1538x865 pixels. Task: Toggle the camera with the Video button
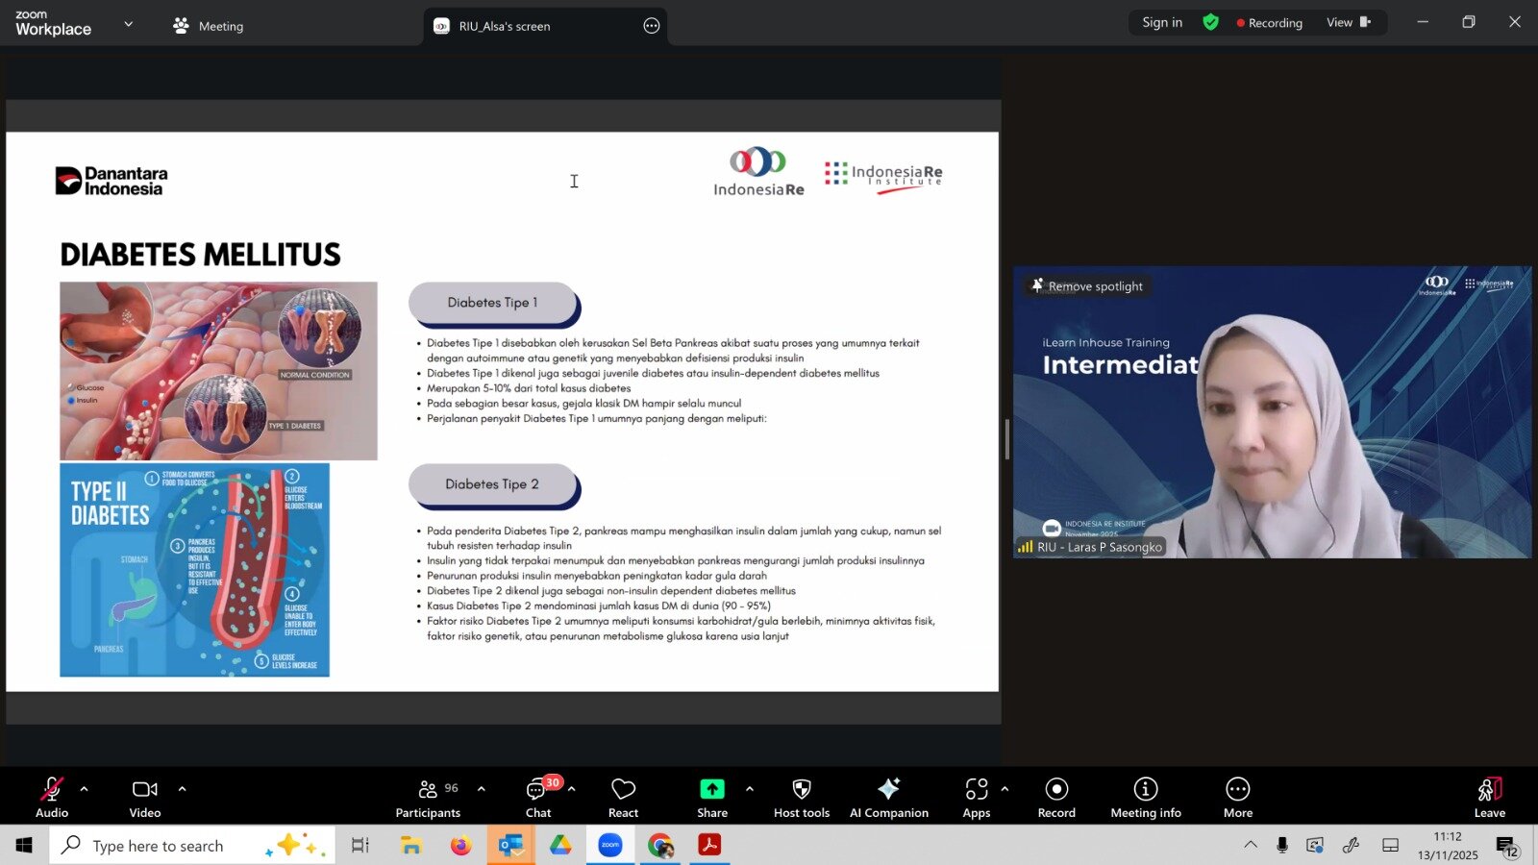point(145,797)
